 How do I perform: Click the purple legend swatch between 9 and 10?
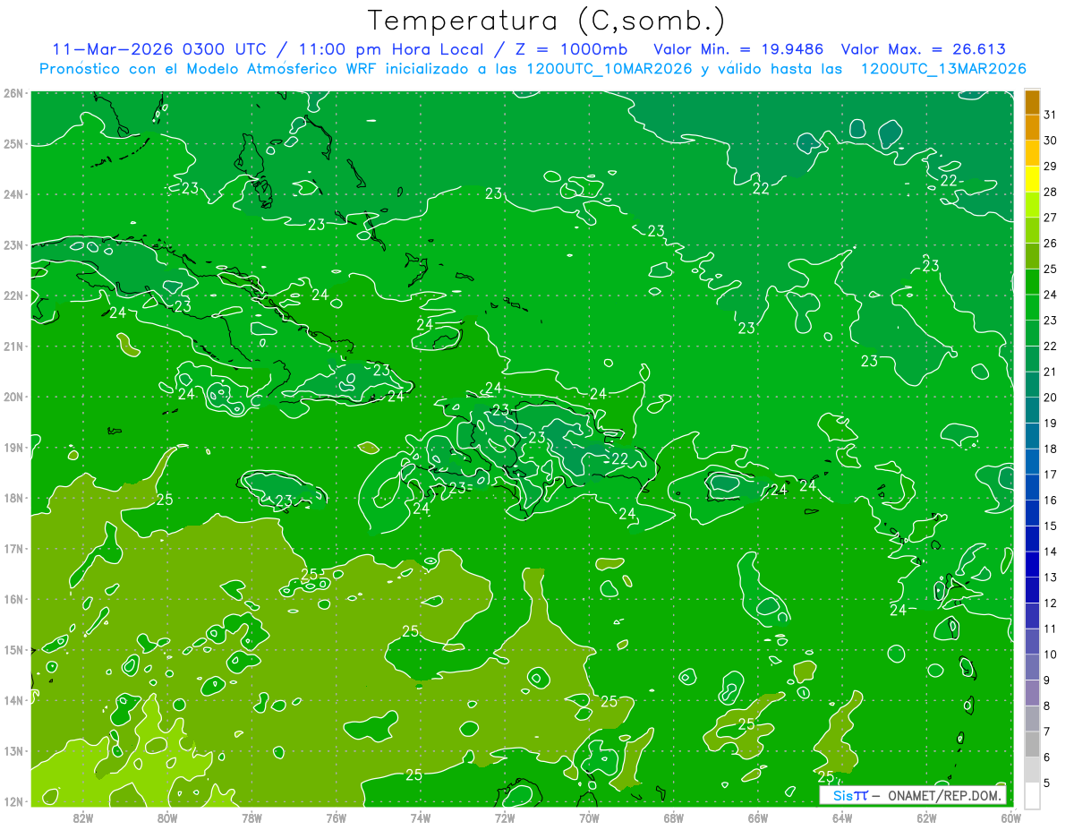click(x=1032, y=667)
